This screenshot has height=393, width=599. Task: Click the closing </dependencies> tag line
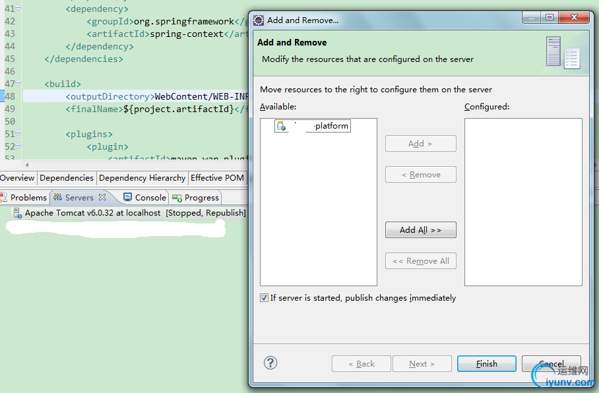(84, 59)
